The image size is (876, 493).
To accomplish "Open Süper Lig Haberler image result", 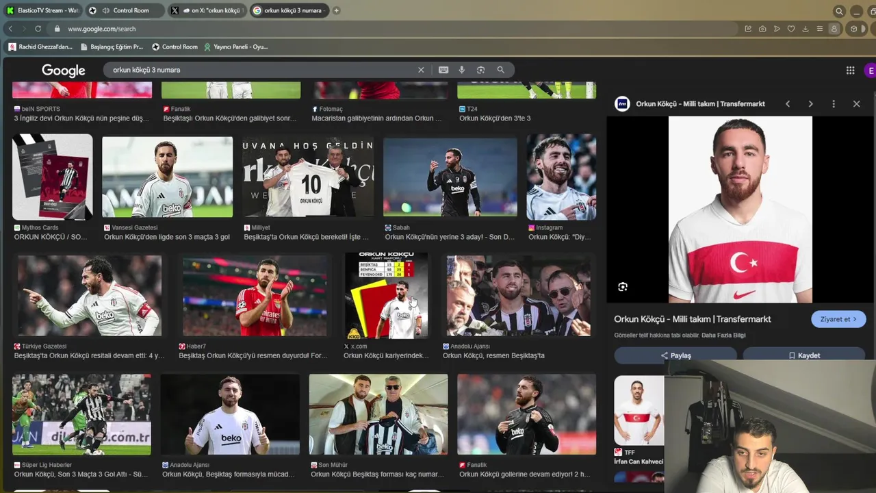I will click(81, 415).
